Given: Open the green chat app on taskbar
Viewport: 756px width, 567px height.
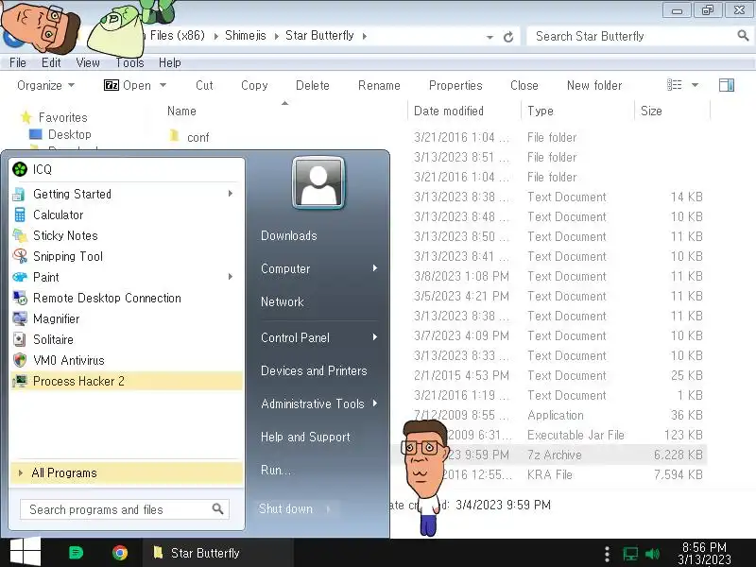Looking at the screenshot, I should [x=76, y=553].
